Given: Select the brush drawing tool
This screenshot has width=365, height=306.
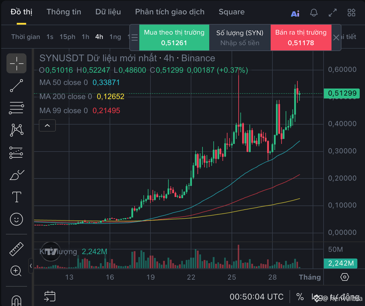Looking at the screenshot, I should click(16, 175).
